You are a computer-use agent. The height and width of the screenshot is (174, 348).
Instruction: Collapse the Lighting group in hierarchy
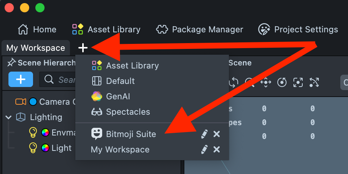pos(8,117)
